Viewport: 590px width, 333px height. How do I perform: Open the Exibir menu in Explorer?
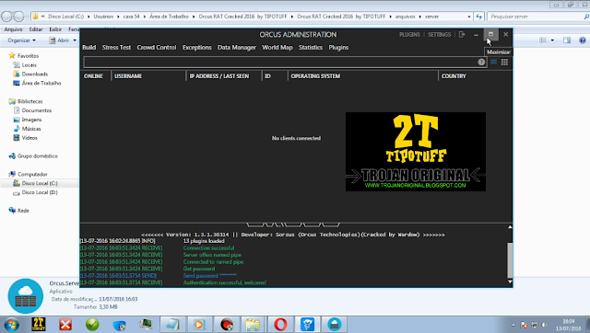(x=55, y=29)
